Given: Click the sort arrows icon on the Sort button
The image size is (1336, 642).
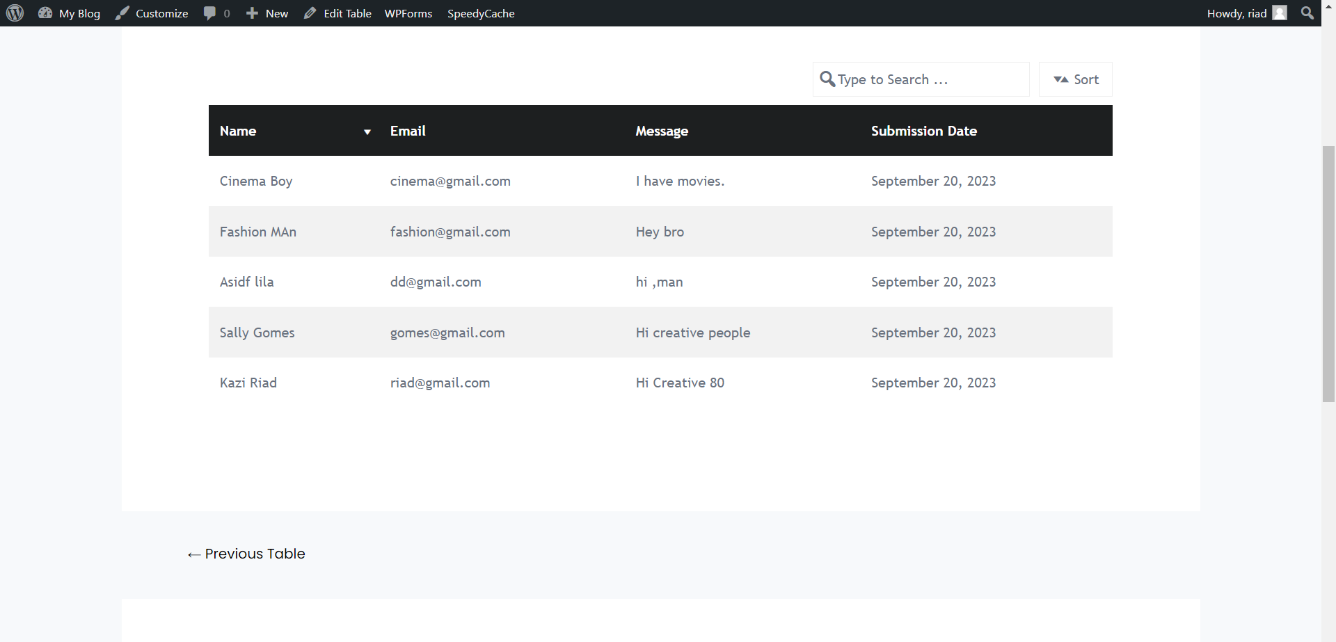Looking at the screenshot, I should (1061, 79).
